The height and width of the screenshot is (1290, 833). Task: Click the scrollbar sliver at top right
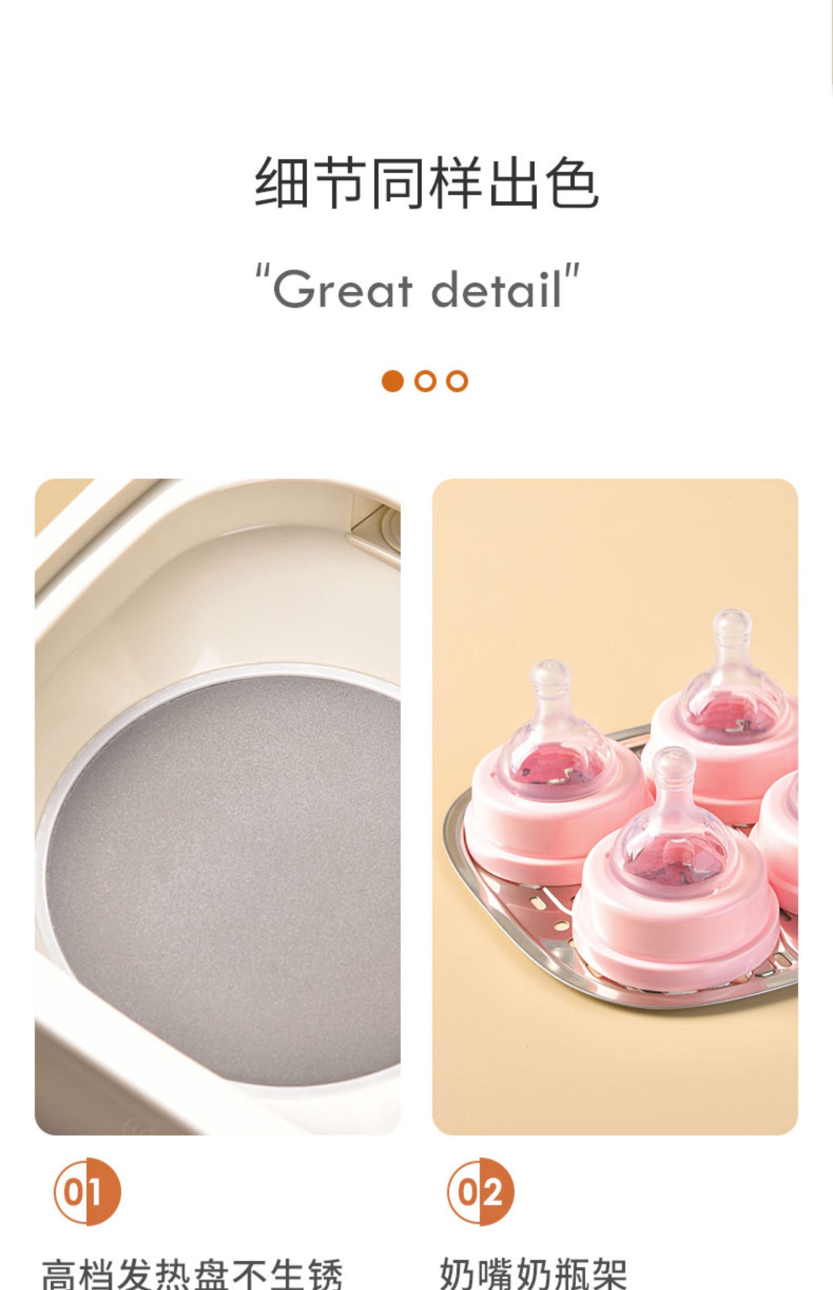coord(831,47)
